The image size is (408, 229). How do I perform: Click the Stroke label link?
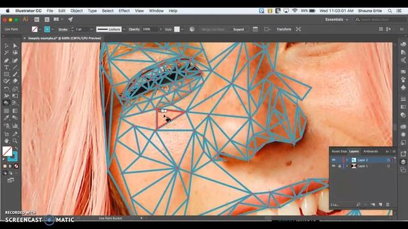(x=63, y=29)
